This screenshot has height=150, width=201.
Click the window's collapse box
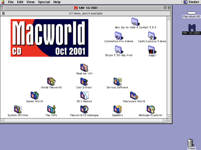coord(169,8)
